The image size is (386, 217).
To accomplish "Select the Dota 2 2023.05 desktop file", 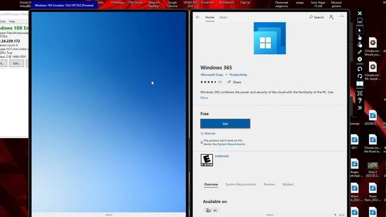I will click(x=373, y=169).
